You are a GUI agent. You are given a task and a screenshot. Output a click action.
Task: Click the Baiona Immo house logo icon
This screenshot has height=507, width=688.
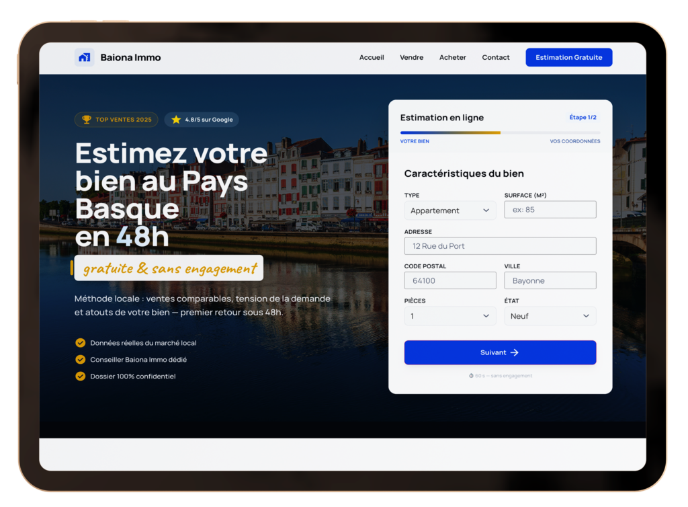click(84, 58)
